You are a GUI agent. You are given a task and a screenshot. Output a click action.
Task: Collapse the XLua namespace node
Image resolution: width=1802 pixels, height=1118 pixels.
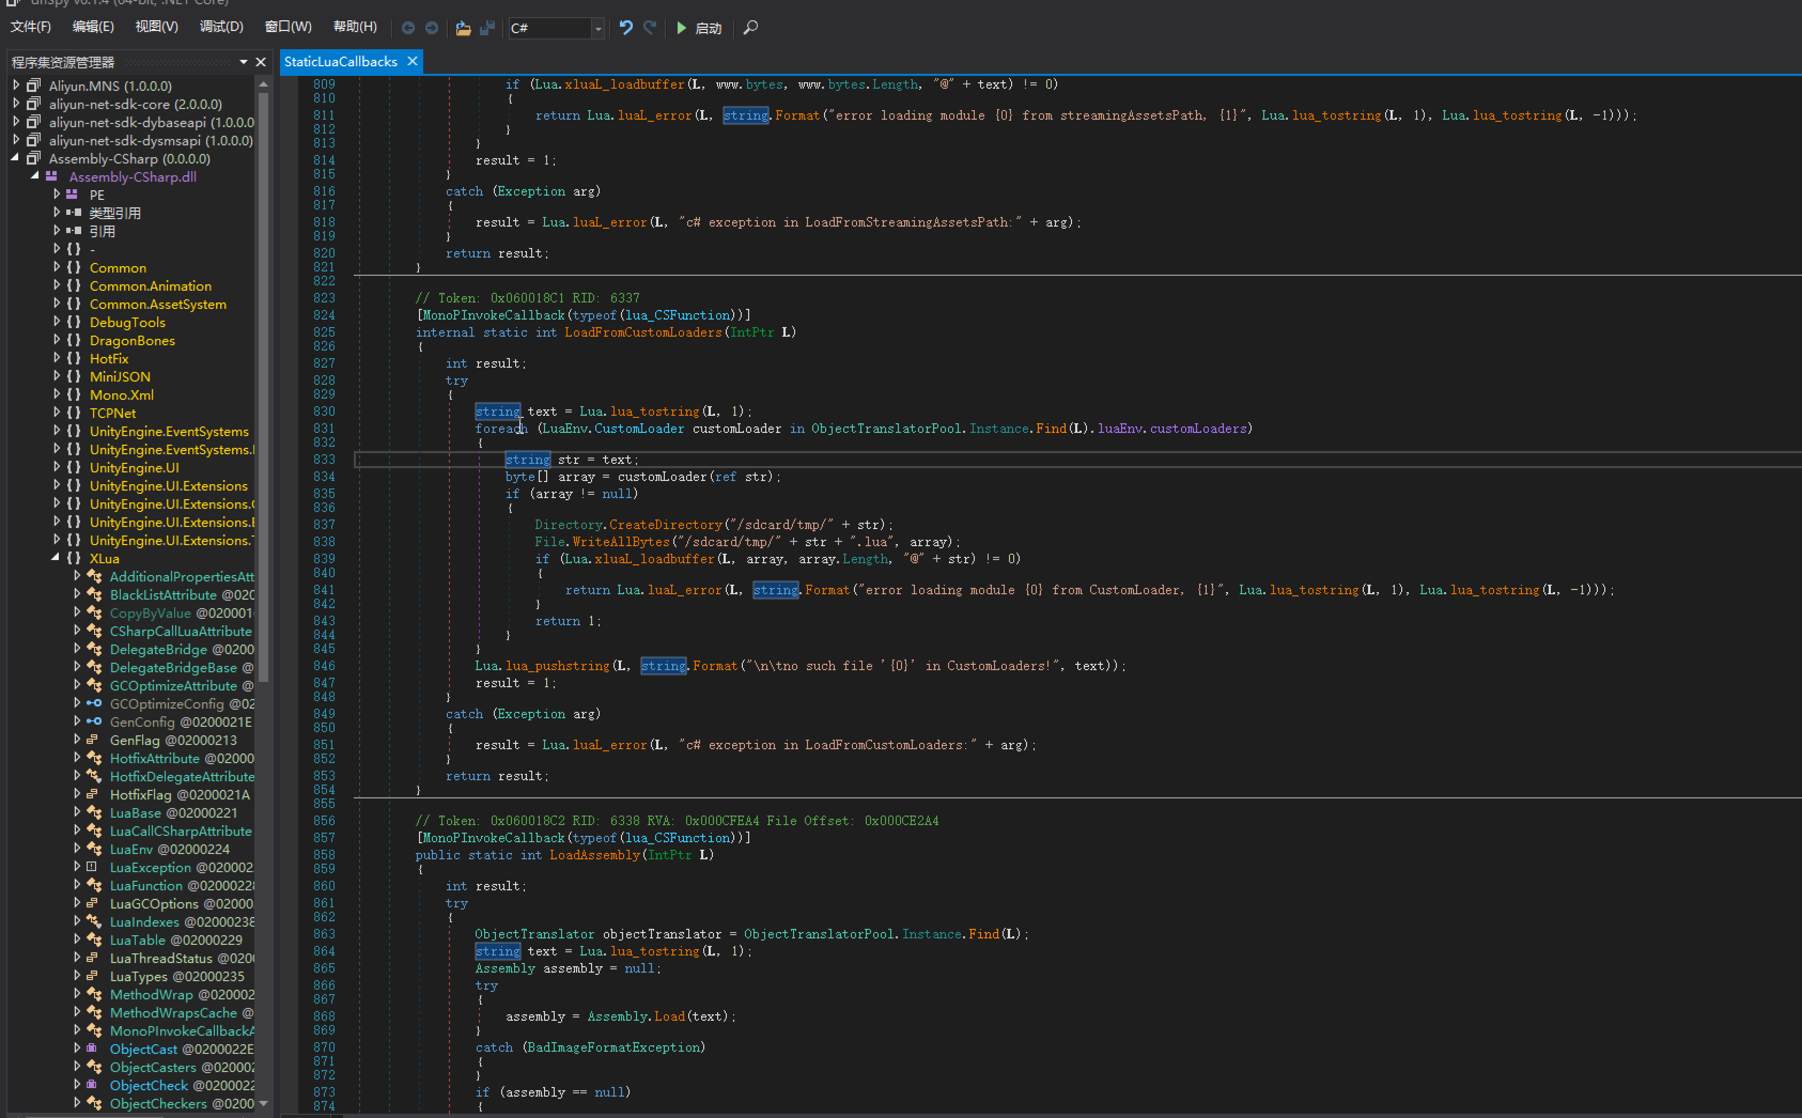(x=56, y=557)
